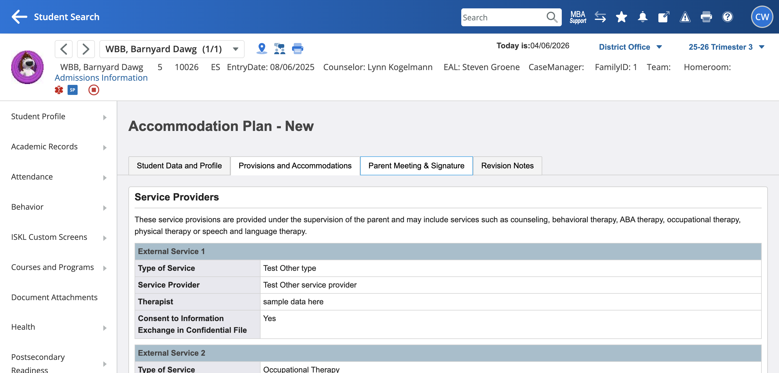Open the District Office school dropdown
The width and height of the screenshot is (779, 373).
click(x=630, y=47)
